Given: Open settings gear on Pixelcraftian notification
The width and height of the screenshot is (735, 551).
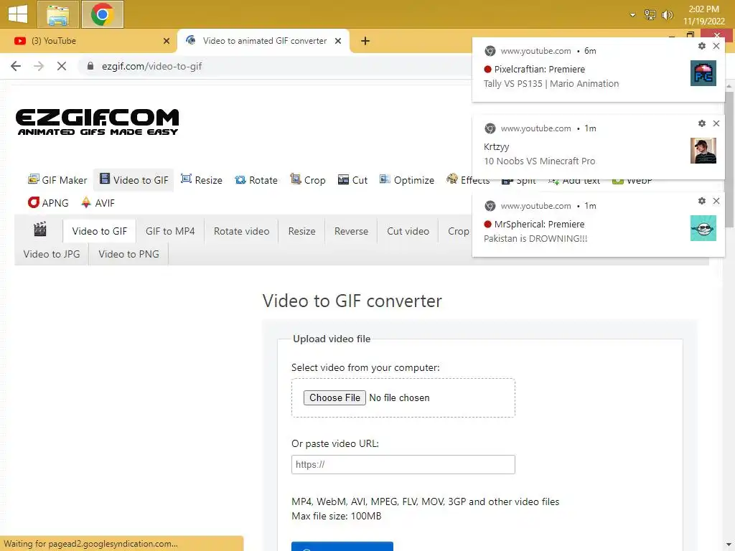Looking at the screenshot, I should [x=702, y=46].
